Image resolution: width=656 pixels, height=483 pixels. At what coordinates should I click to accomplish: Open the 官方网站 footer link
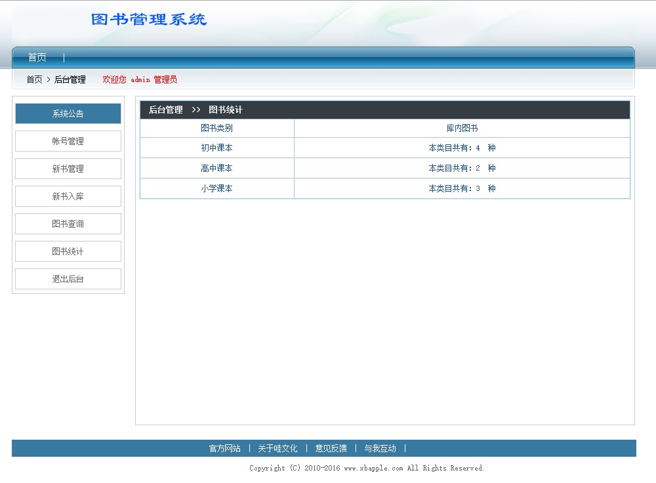(224, 448)
